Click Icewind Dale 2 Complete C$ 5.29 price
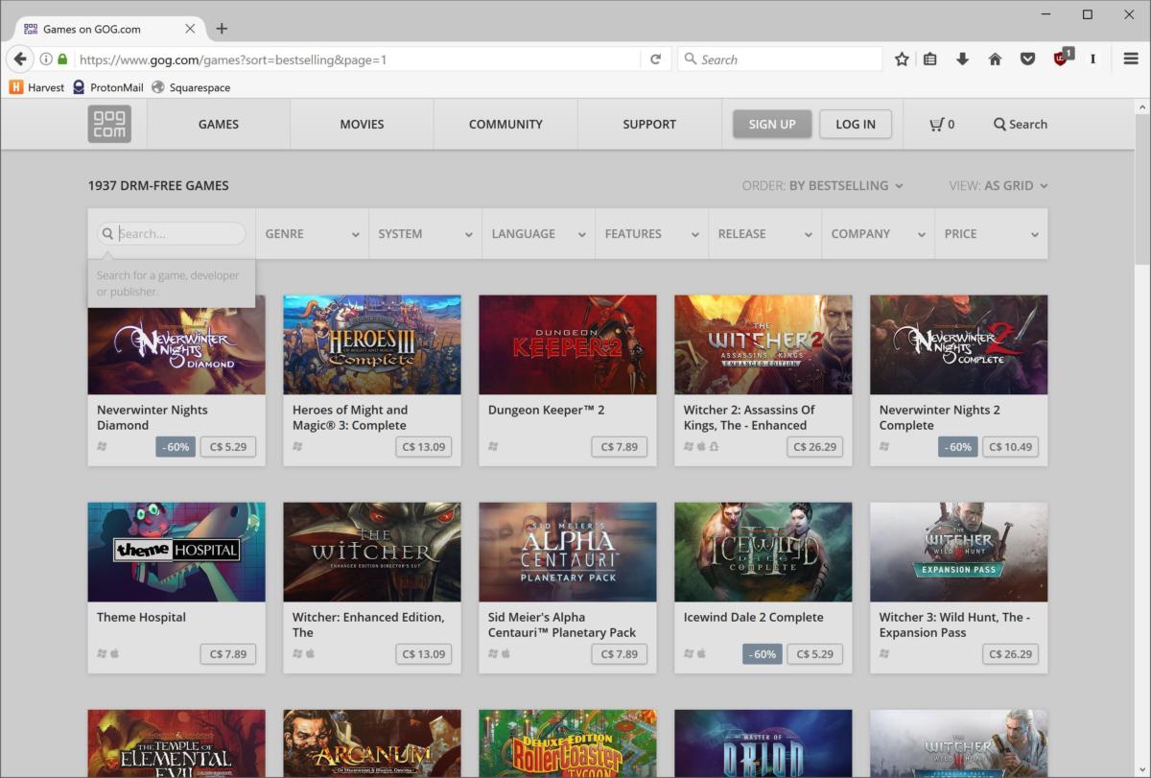Viewport: 1151px width, 778px height. [814, 654]
